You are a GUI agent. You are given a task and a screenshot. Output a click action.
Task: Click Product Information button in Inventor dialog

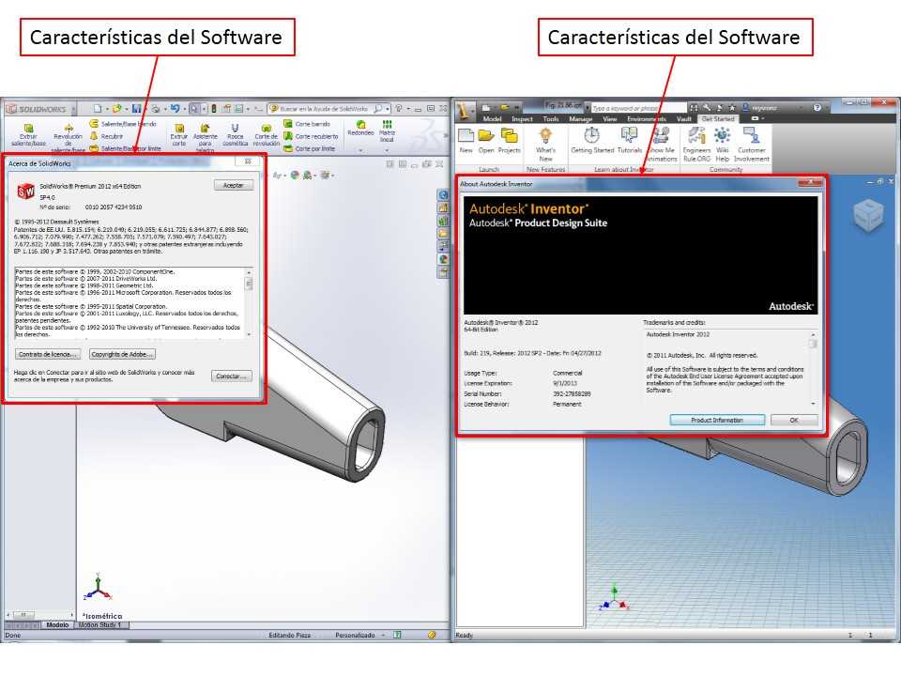[x=717, y=421]
